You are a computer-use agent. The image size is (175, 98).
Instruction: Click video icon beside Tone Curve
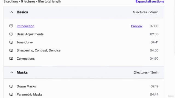(11, 42)
